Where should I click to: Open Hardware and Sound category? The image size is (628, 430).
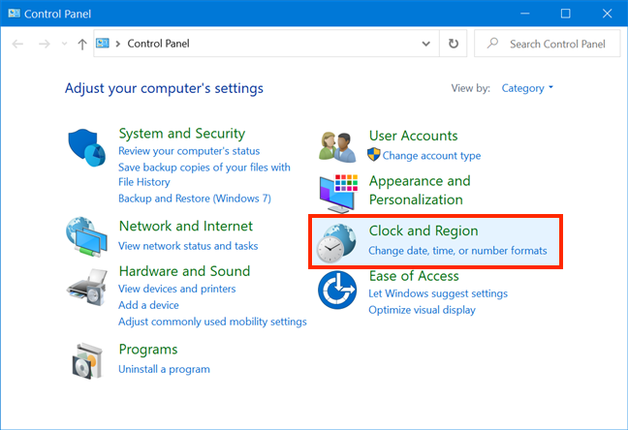tap(185, 271)
